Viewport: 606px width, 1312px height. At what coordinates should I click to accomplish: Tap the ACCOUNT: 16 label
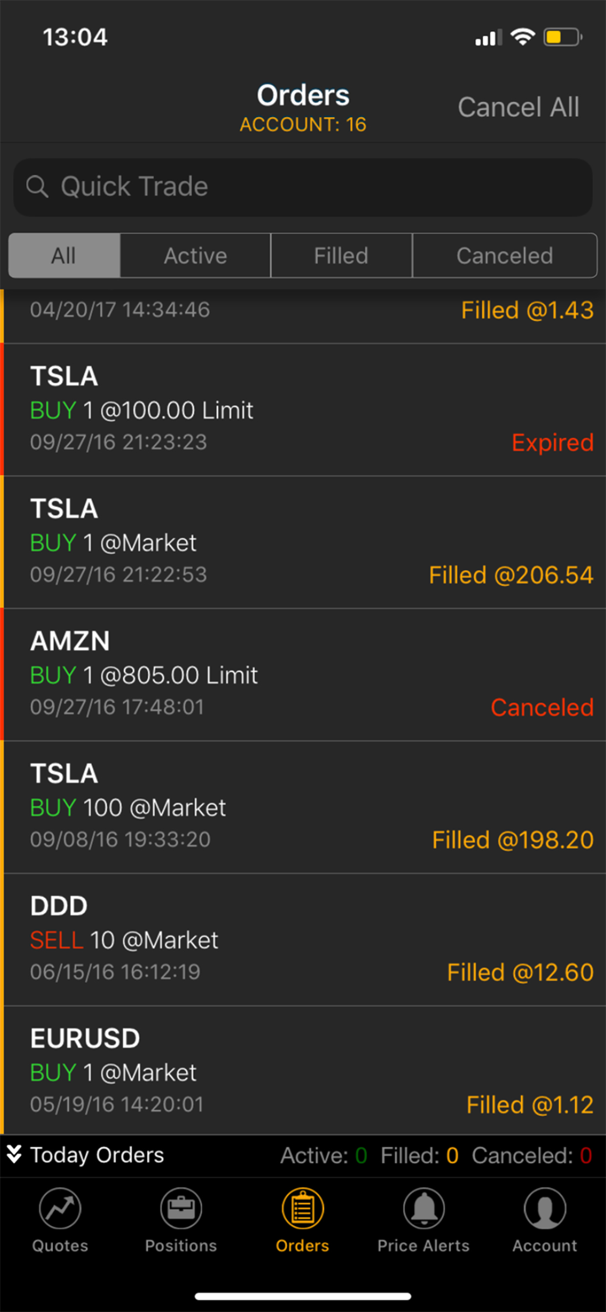click(303, 125)
